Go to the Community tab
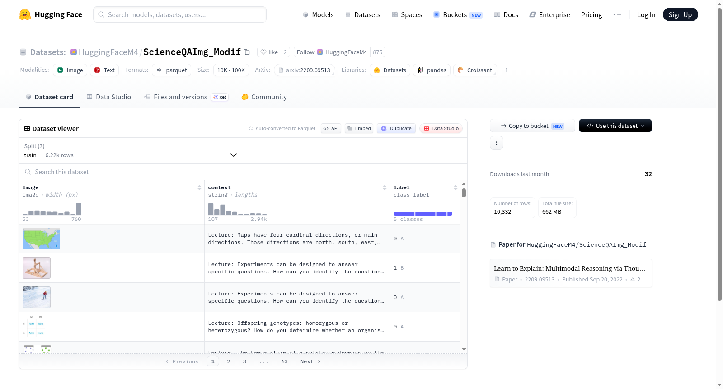The width and height of the screenshot is (723, 389). pos(264,97)
